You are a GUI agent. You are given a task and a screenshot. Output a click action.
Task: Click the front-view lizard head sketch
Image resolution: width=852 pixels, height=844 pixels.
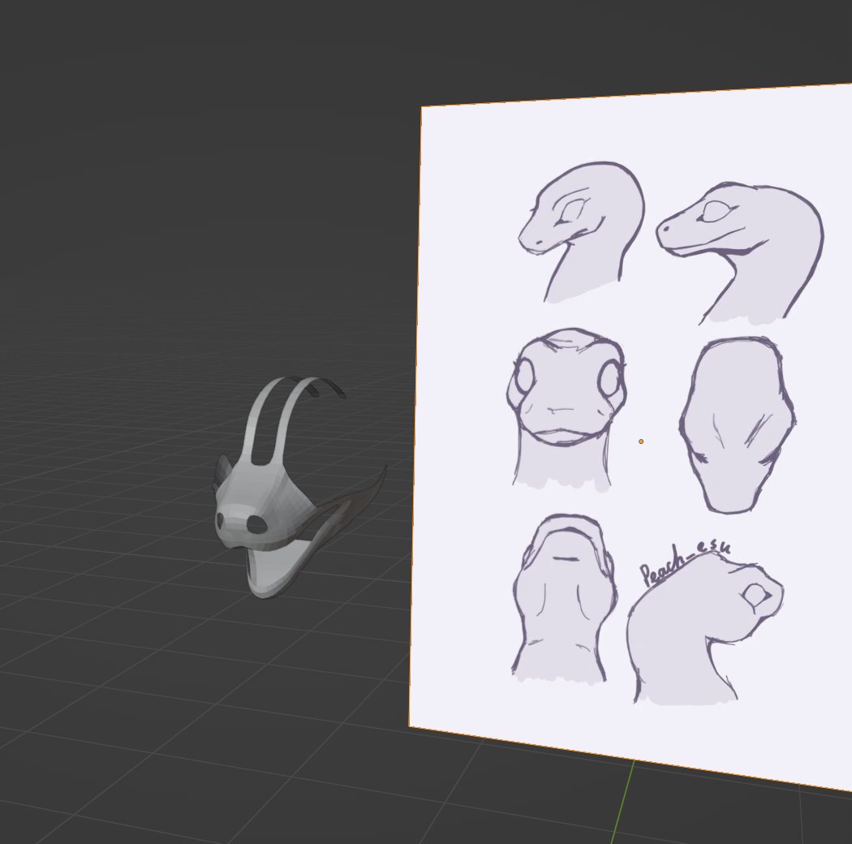coord(566,409)
